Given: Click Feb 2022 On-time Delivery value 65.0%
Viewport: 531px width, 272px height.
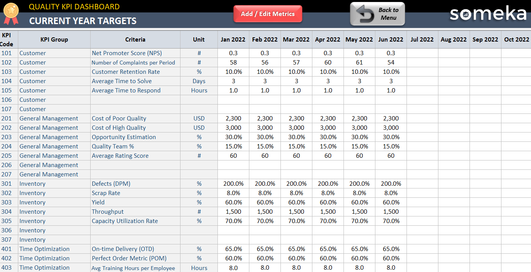Looking at the screenshot, I should point(265,249).
